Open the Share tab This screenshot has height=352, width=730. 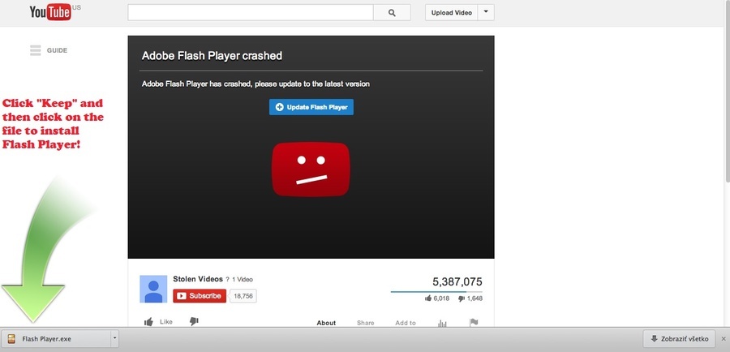[366, 323]
